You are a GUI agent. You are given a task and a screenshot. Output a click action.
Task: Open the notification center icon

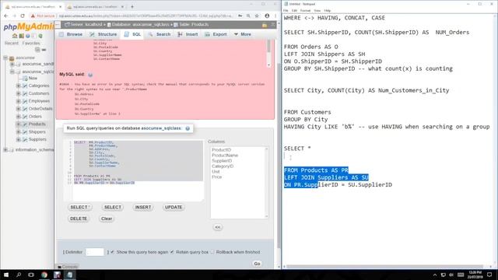coord(489,275)
